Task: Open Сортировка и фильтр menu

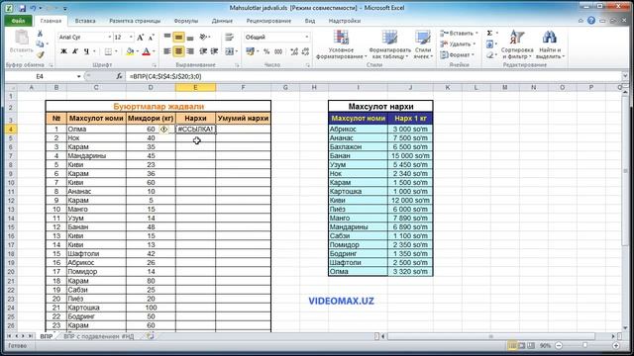Action: (x=517, y=44)
